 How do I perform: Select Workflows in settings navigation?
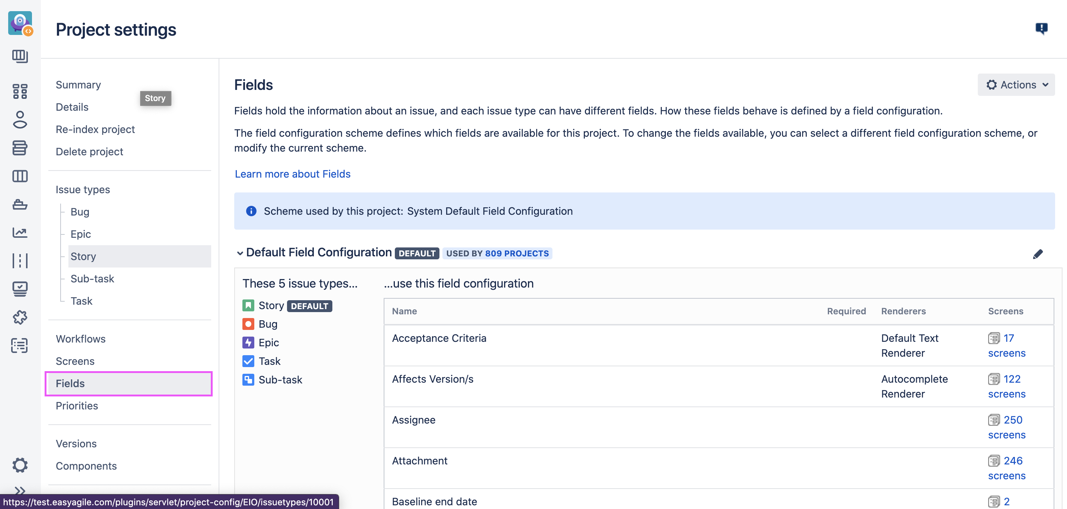81,338
